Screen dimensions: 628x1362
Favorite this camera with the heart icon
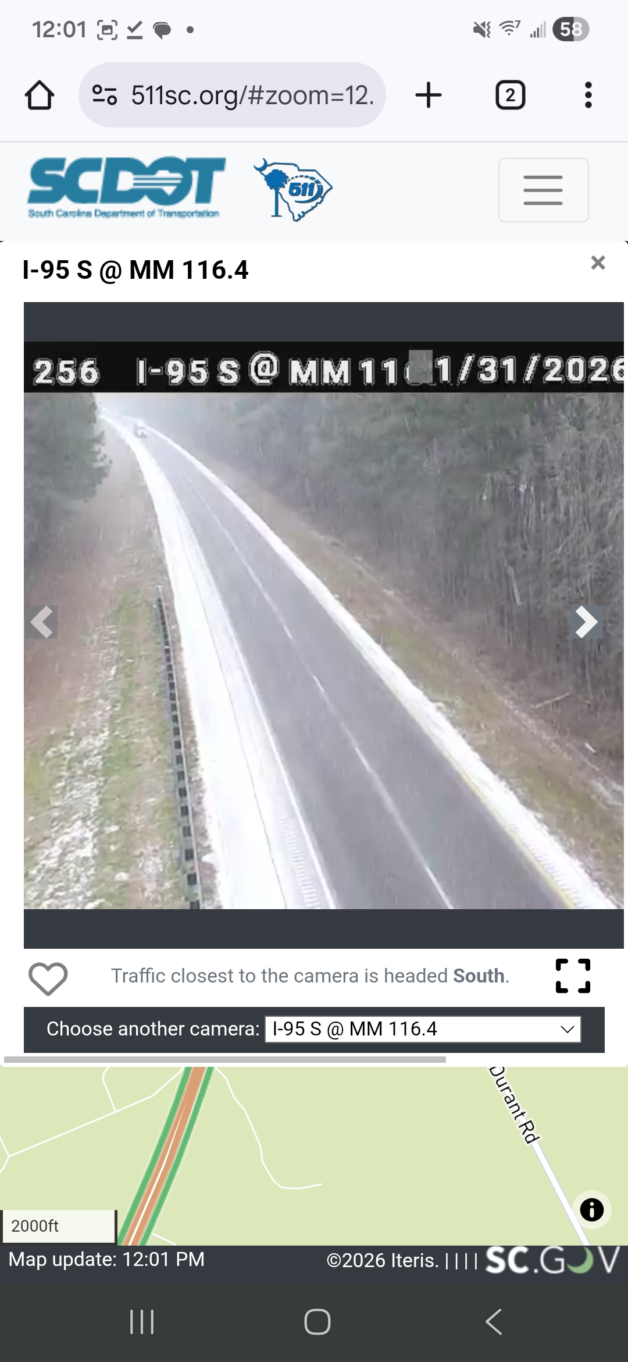pos(48,978)
